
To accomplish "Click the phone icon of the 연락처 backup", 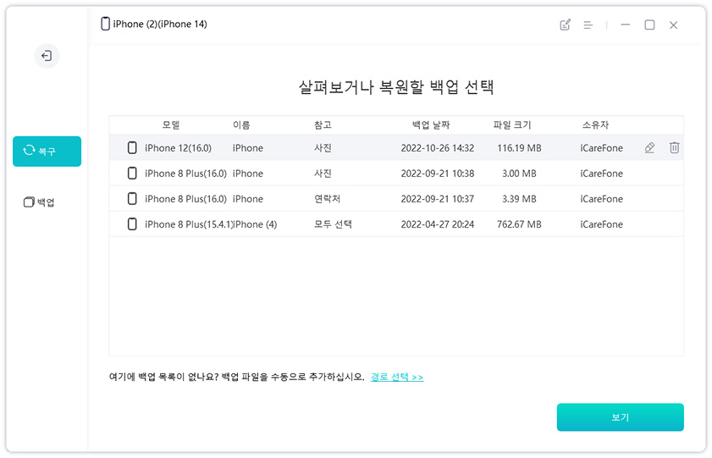I will 132,199.
